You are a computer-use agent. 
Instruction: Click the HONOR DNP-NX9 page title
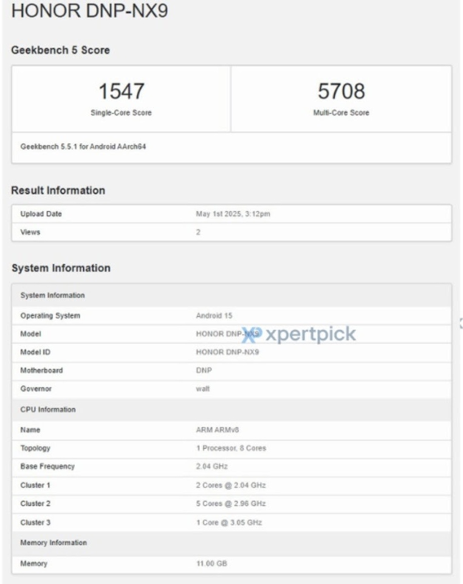tap(89, 12)
